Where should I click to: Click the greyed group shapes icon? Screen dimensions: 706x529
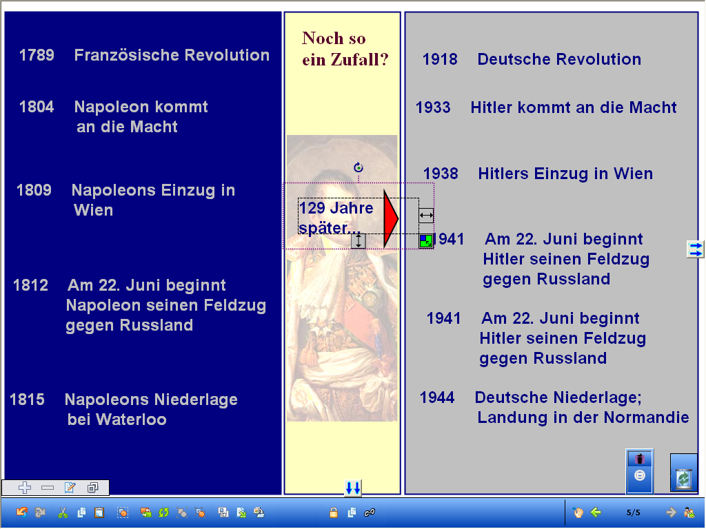pyautogui.click(x=182, y=512)
